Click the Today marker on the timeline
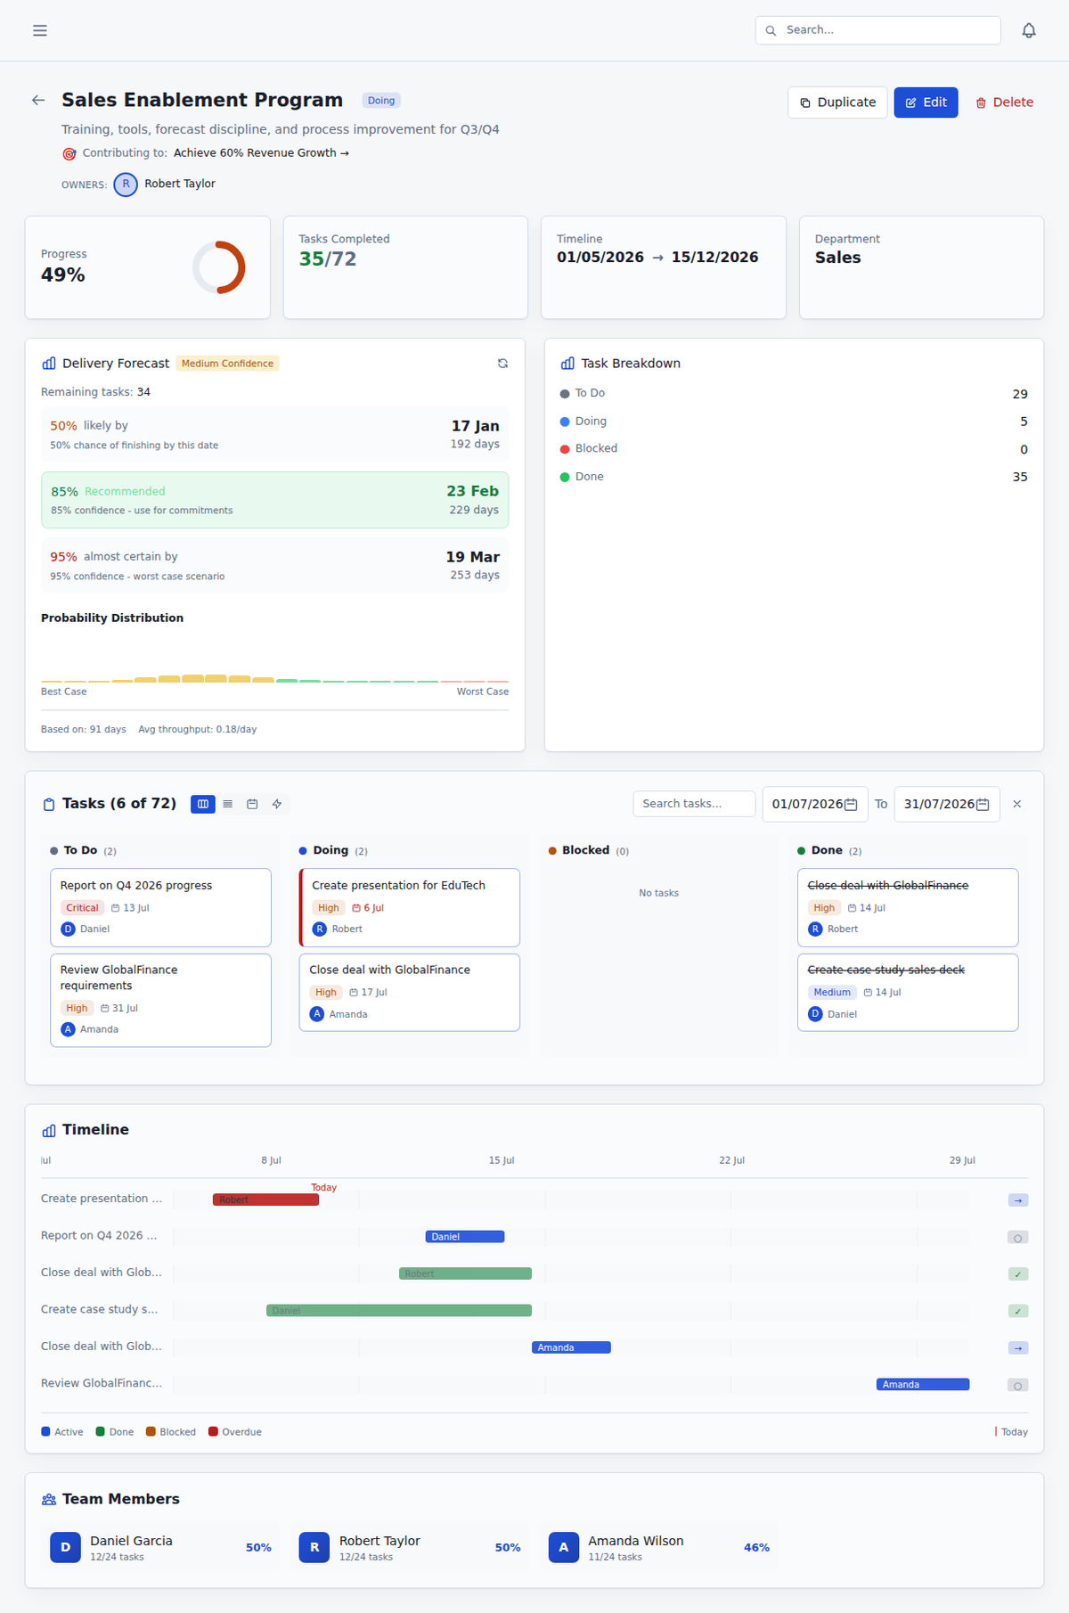Viewport: 1069px width, 1613px height. pyautogui.click(x=323, y=1188)
